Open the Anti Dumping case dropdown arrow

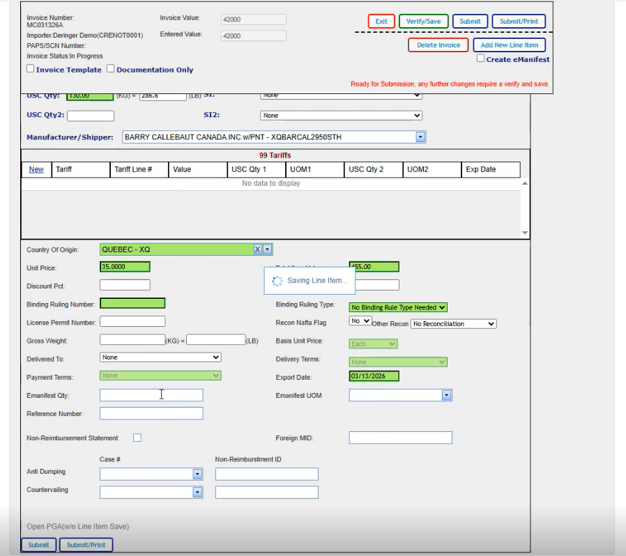pos(197,474)
